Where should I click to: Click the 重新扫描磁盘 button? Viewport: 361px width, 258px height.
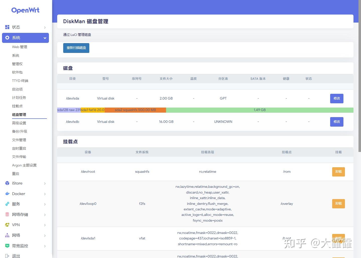76,48
